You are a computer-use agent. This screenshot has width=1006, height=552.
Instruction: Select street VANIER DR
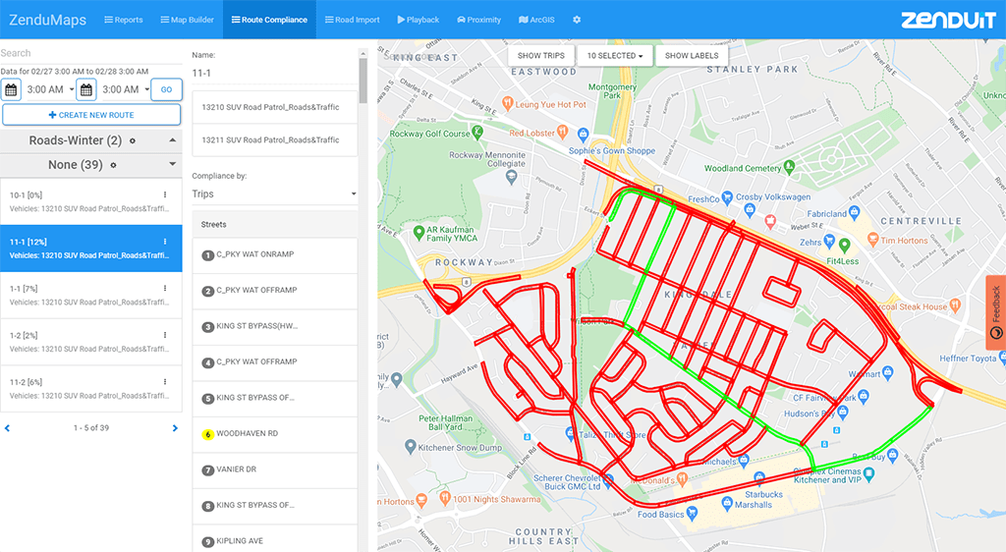point(275,469)
